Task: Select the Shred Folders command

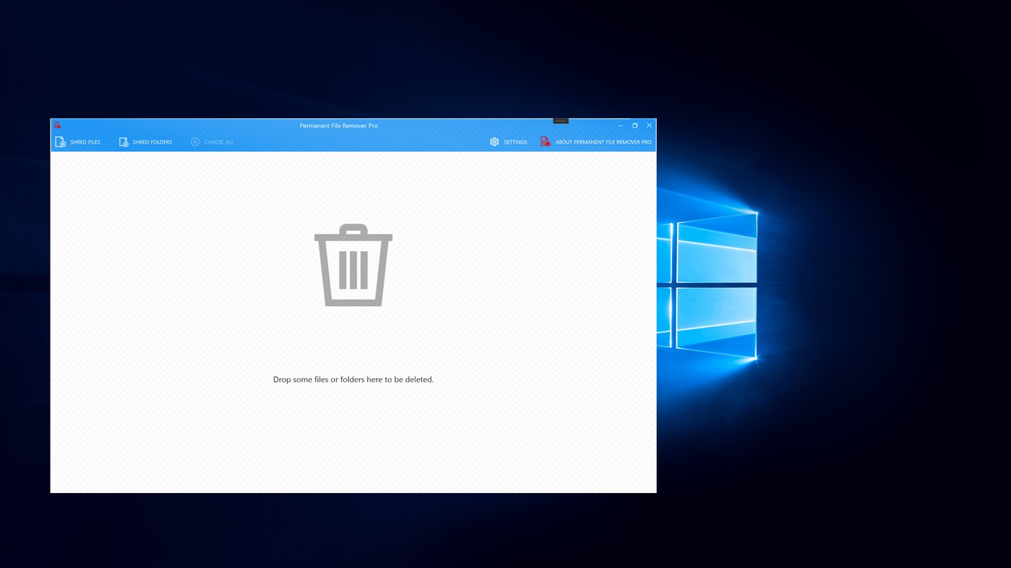Action: coord(152,141)
